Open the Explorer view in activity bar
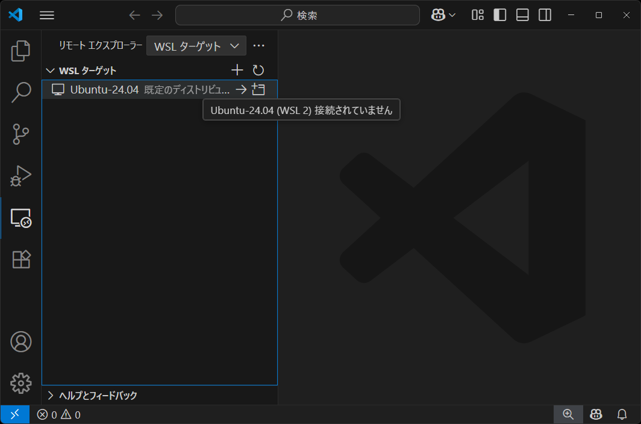This screenshot has width=641, height=424. point(21,51)
